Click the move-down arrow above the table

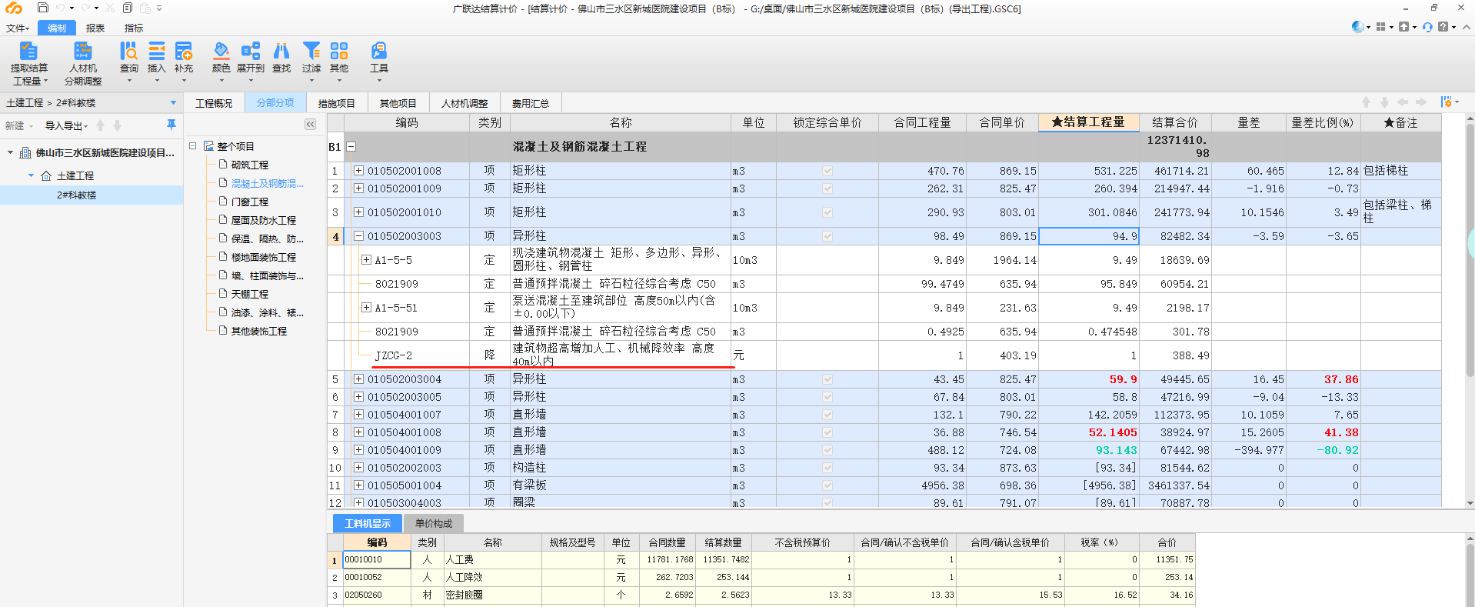[x=1384, y=102]
